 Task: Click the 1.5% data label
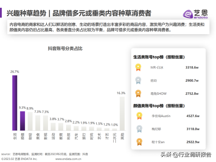99,124
